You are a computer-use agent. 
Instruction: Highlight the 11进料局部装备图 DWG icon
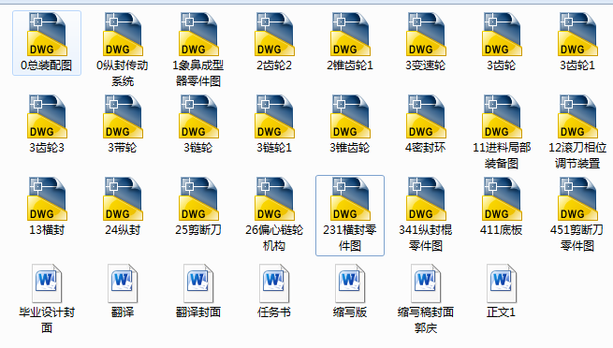point(502,117)
